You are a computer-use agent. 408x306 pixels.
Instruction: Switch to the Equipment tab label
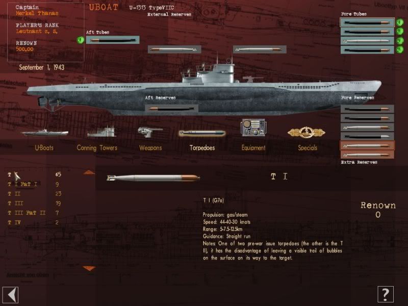(253, 148)
